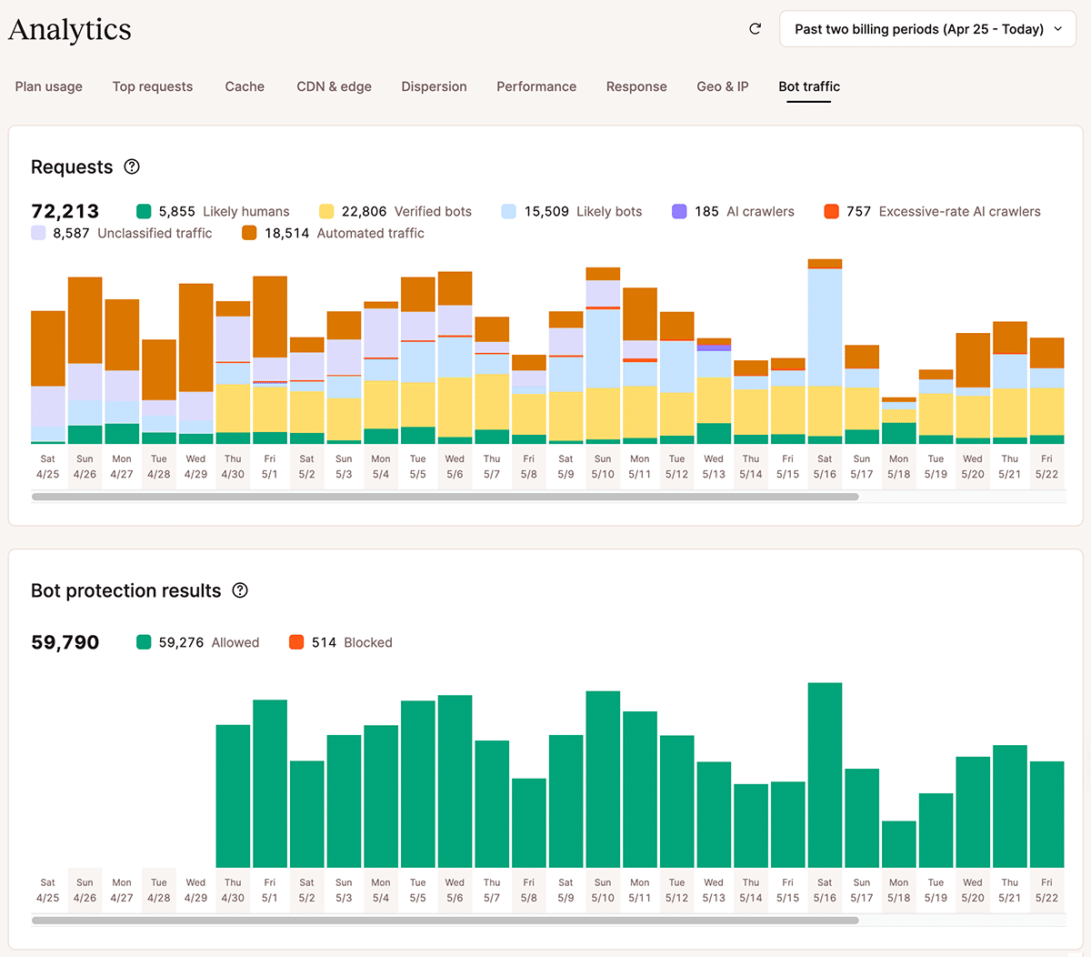
Task: Open the Bot protection results help icon
Action: point(240,590)
